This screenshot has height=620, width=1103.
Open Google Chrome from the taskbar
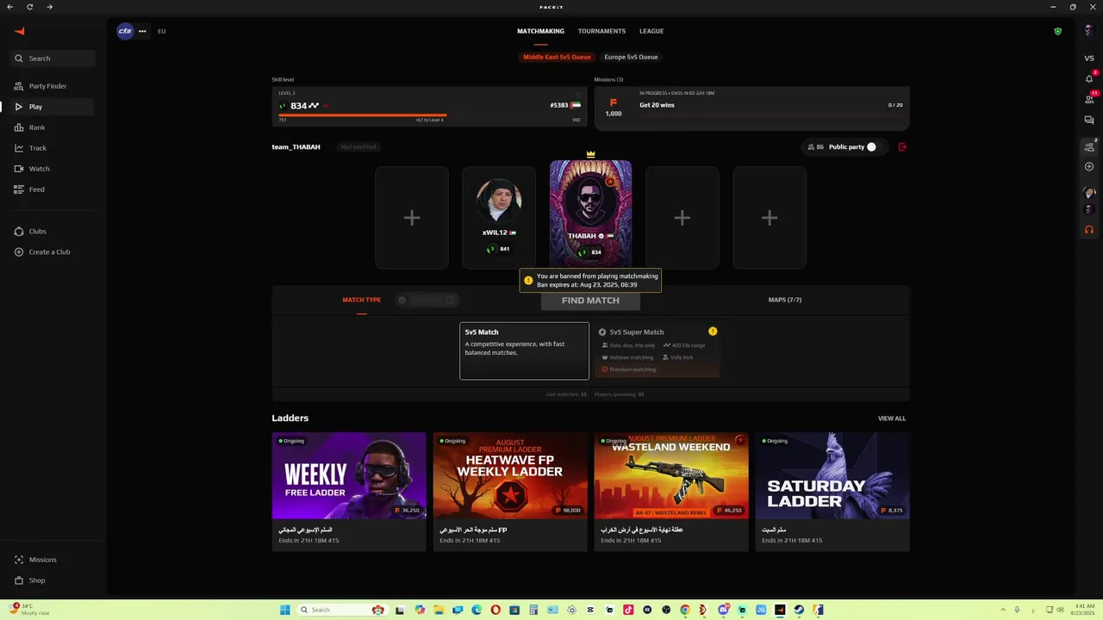click(685, 610)
